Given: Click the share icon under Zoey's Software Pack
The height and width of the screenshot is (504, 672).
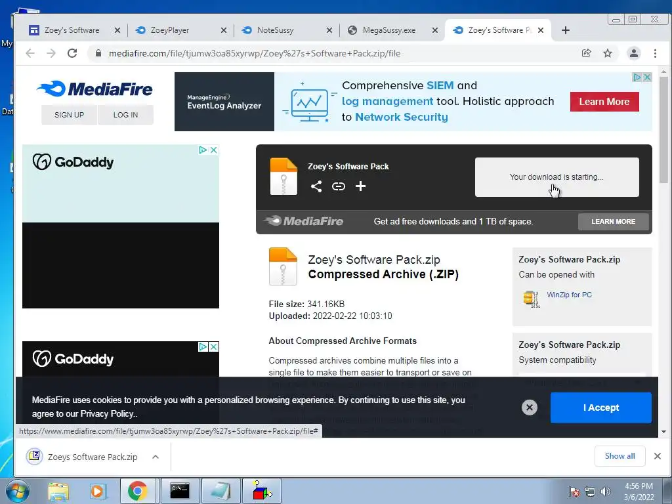Looking at the screenshot, I should point(316,186).
